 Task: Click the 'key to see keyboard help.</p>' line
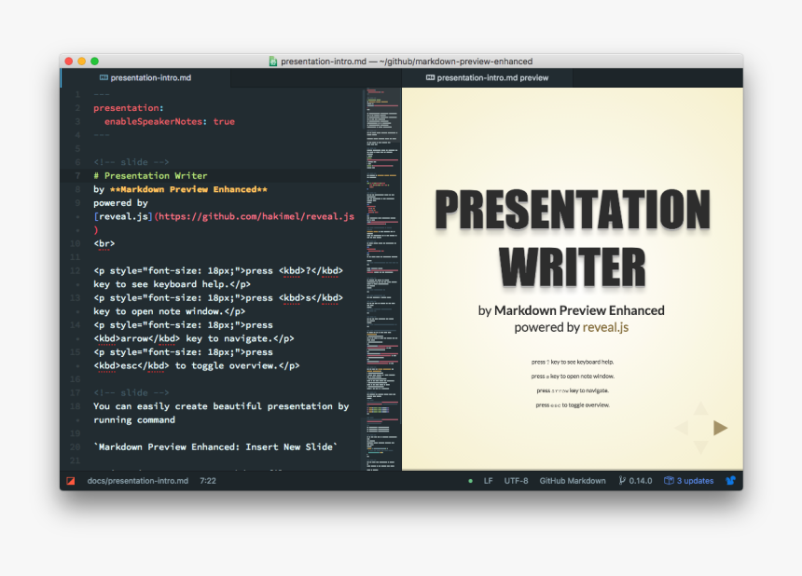[x=172, y=284]
